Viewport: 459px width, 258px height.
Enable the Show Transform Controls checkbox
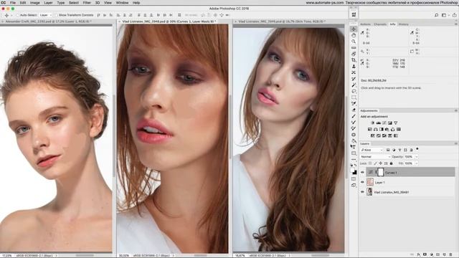click(x=56, y=15)
